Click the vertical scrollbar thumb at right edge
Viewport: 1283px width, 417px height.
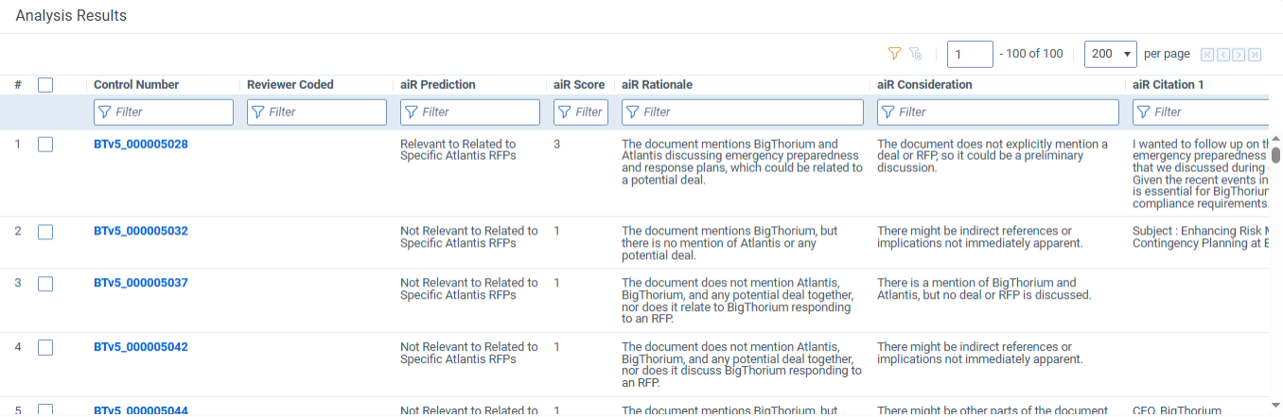tap(1275, 155)
